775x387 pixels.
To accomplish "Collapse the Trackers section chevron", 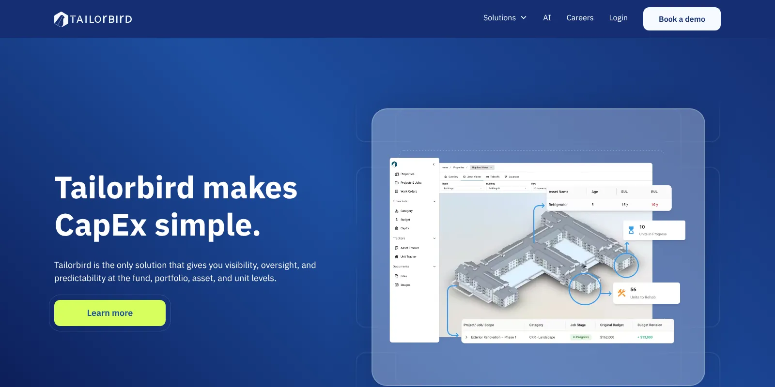I will pyautogui.click(x=434, y=238).
